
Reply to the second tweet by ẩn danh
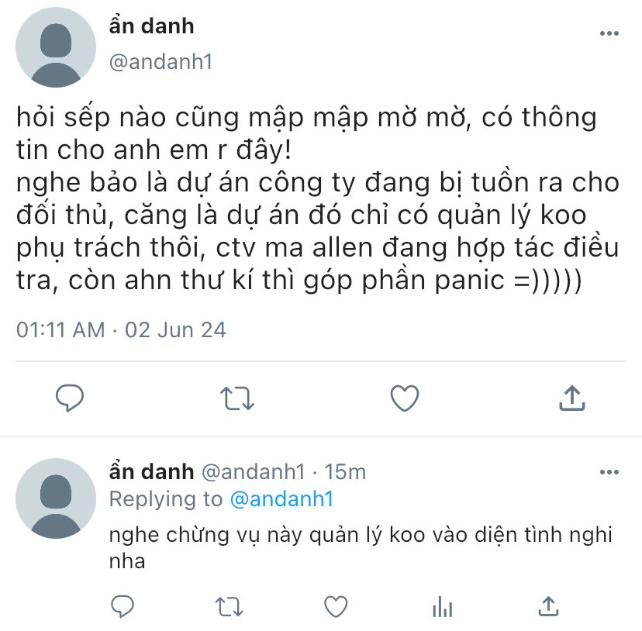[x=123, y=606]
